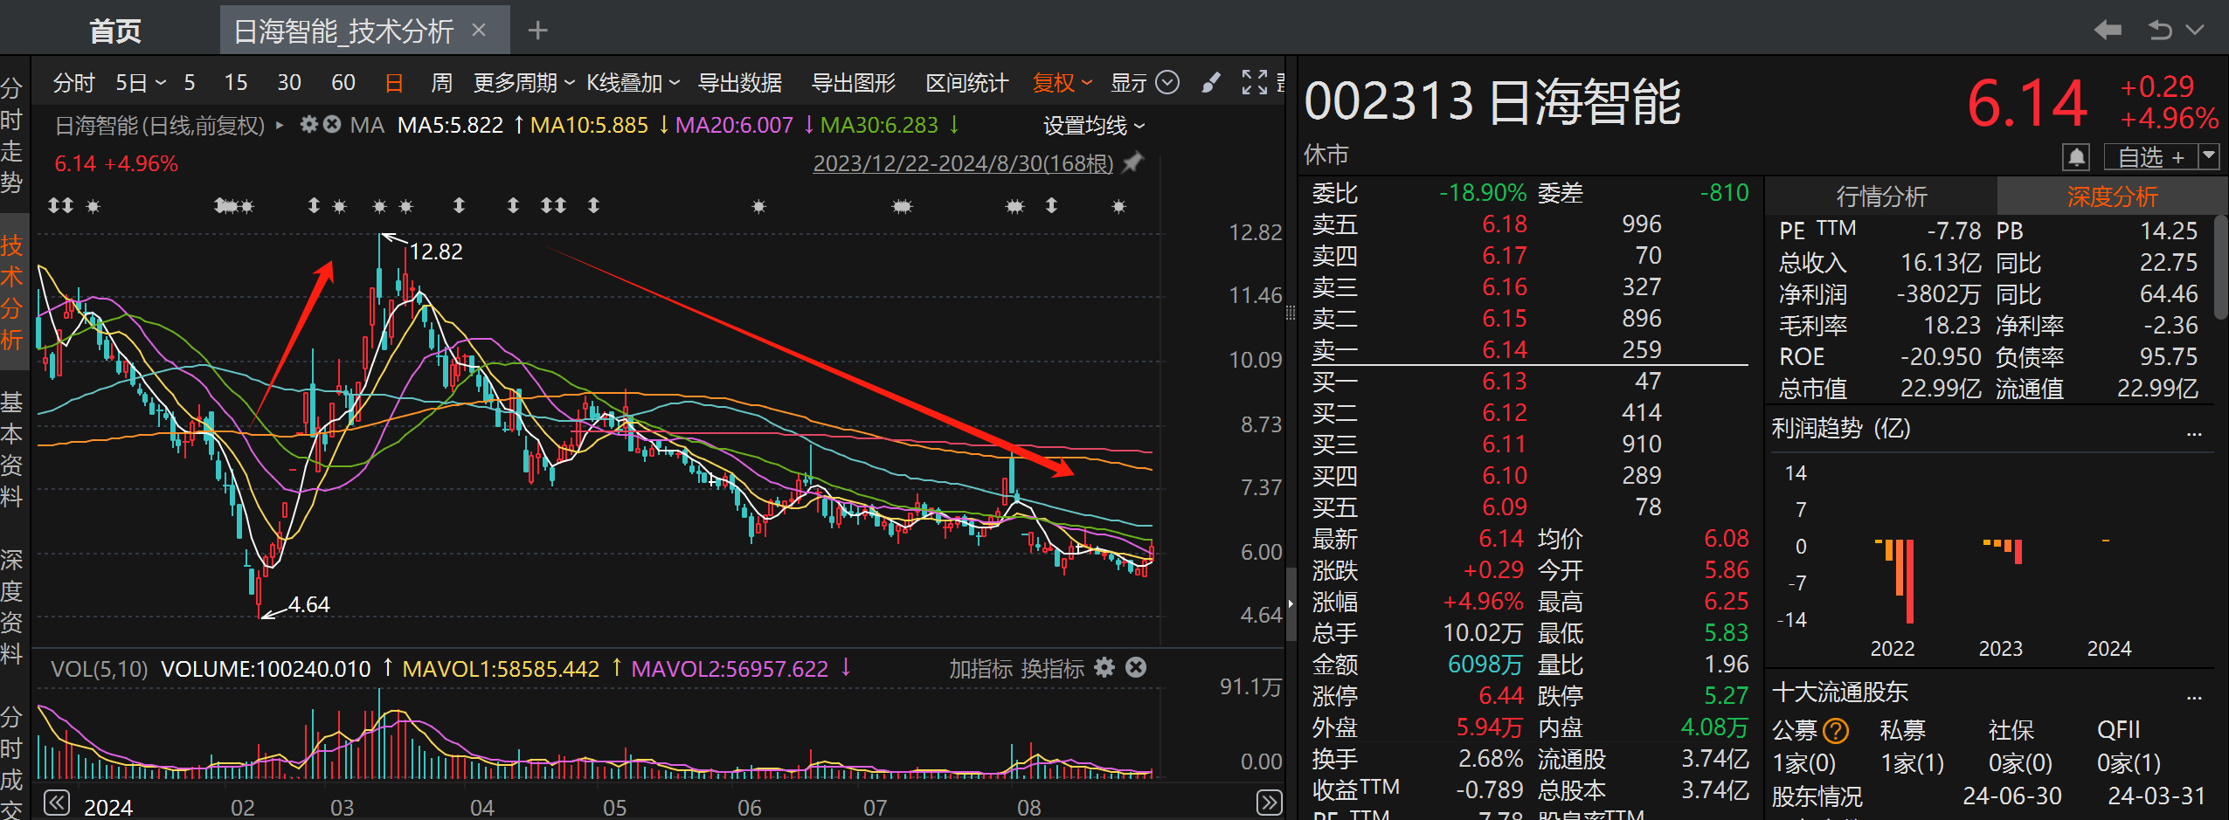Select the 日 daily K-line period

[x=394, y=83]
